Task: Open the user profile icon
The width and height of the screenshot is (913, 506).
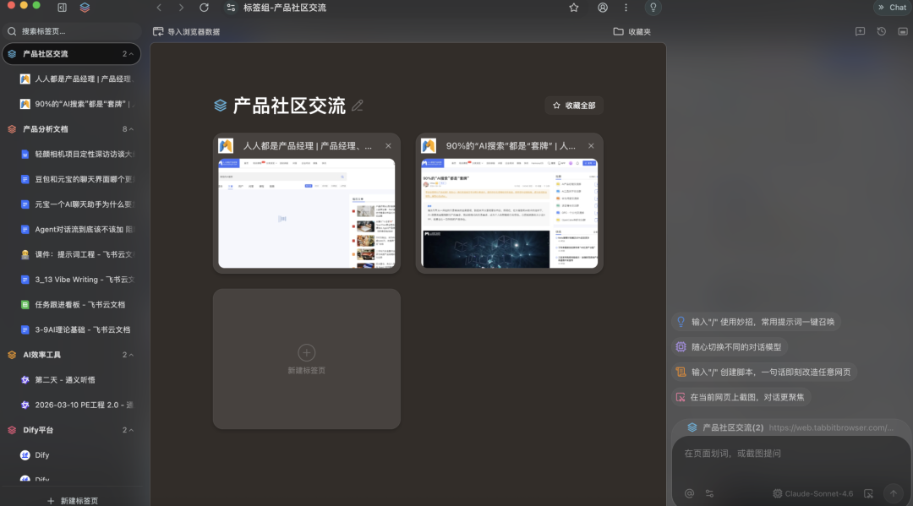Action: pos(603,8)
